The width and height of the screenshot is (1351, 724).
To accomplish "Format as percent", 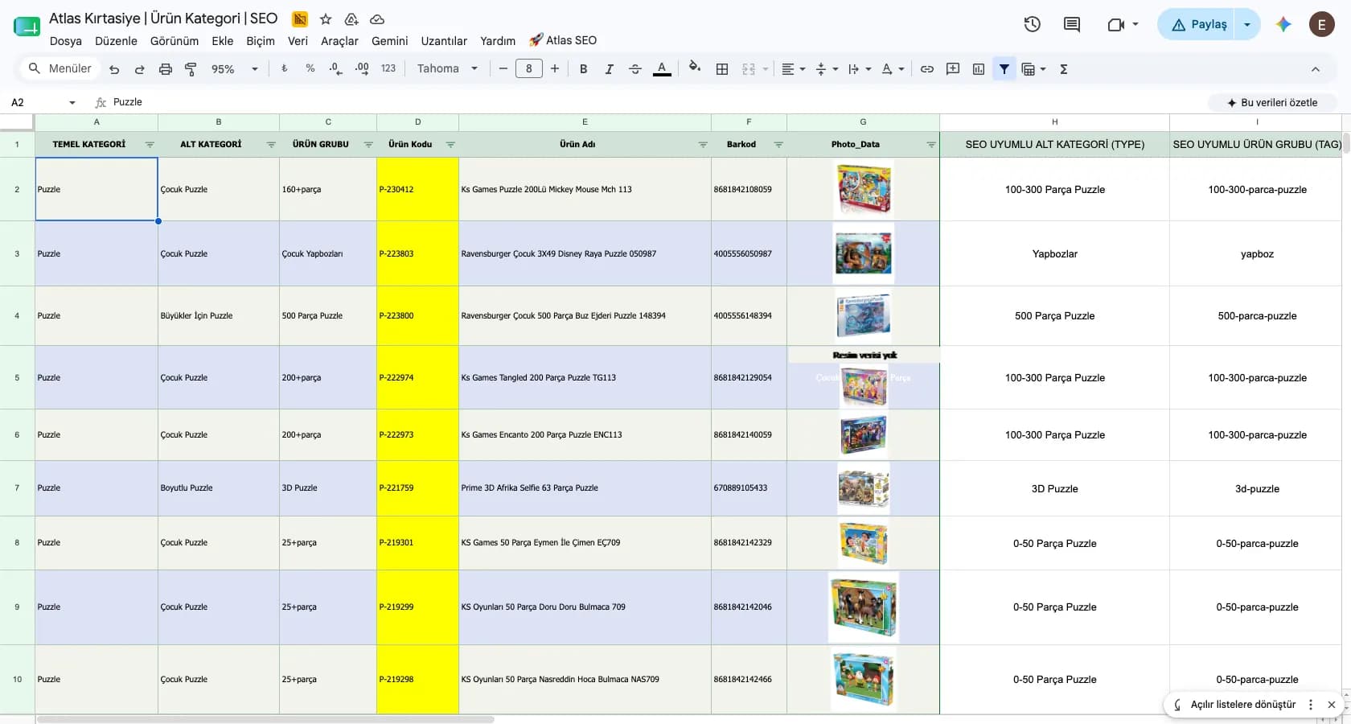I will pos(310,69).
